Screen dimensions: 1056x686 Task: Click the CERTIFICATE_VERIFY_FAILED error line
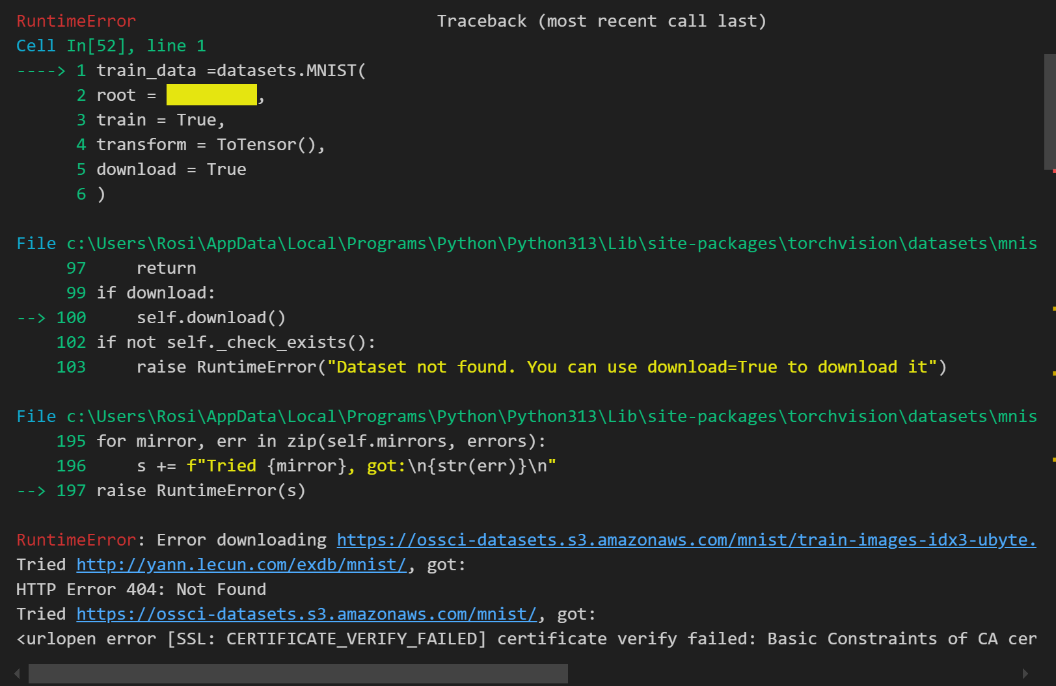click(526, 639)
